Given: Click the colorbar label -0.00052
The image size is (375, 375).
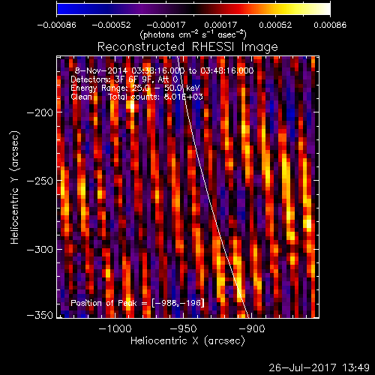Looking at the screenshot, I should tap(111, 25).
